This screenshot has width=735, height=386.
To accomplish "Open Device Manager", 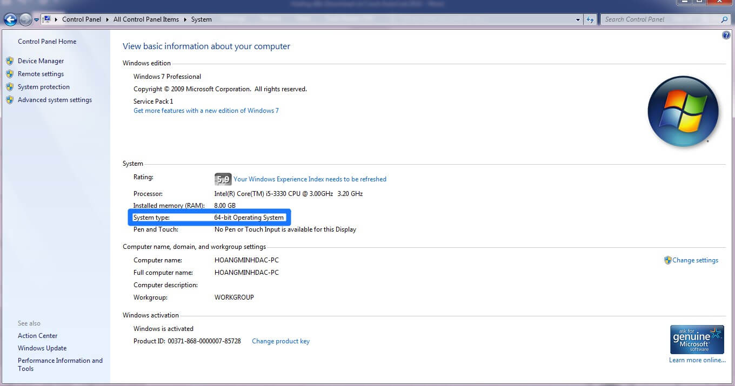I will click(41, 61).
